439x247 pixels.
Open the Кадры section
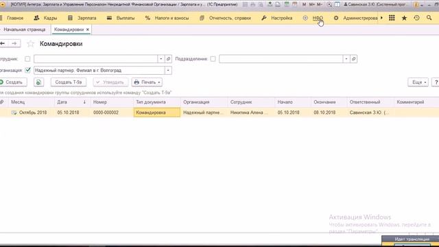click(x=46, y=18)
